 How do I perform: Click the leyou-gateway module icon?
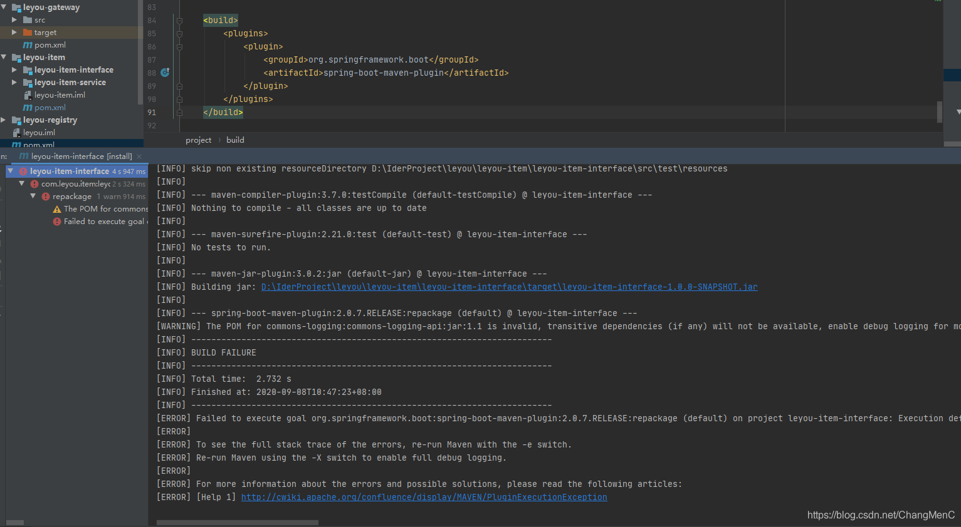16,8
